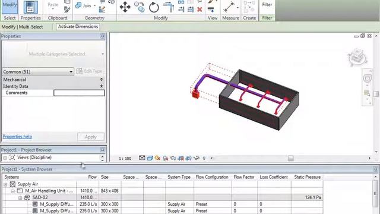Click the Loss Coefficient column header
Screen dimensions: 380x214
274,177
